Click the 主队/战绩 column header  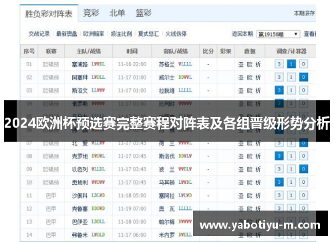pos(89,51)
